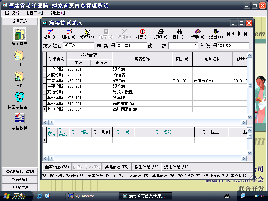Launch Internet Explorer from quick launch
268x201 pixels.
coord(40,196)
